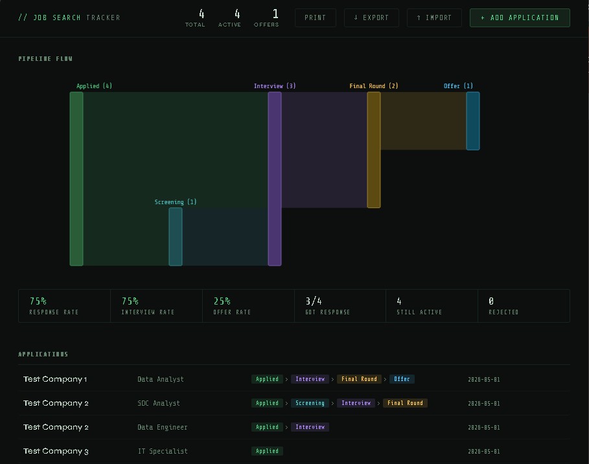The height and width of the screenshot is (464, 589).
Task: Click the Screening (1) chart label
Action: tap(176, 202)
